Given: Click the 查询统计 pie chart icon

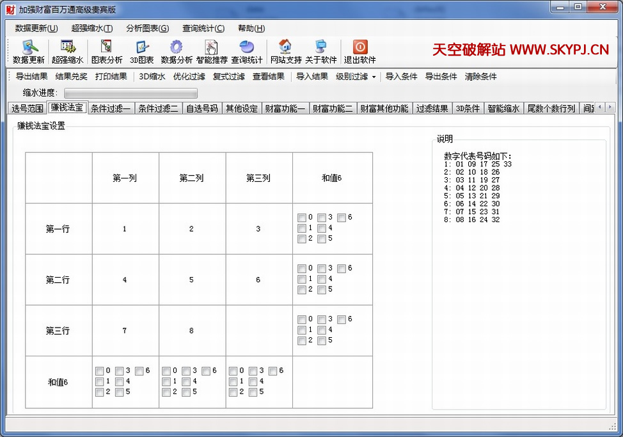Looking at the screenshot, I should (x=246, y=47).
